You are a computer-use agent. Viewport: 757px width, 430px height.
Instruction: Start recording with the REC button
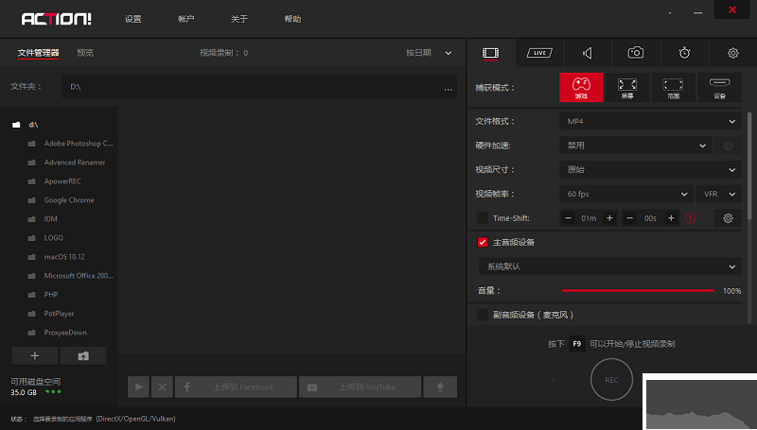click(x=611, y=380)
